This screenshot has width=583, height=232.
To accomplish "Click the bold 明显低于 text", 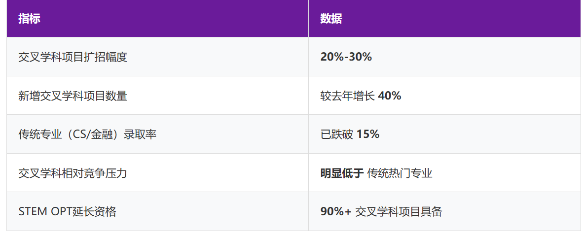I will coord(342,173).
